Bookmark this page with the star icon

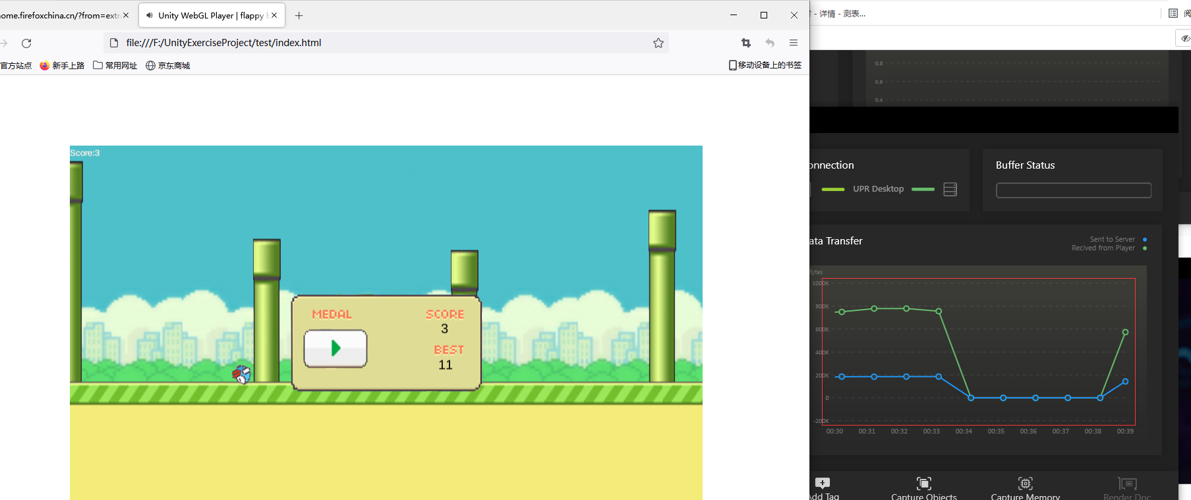[x=658, y=43]
